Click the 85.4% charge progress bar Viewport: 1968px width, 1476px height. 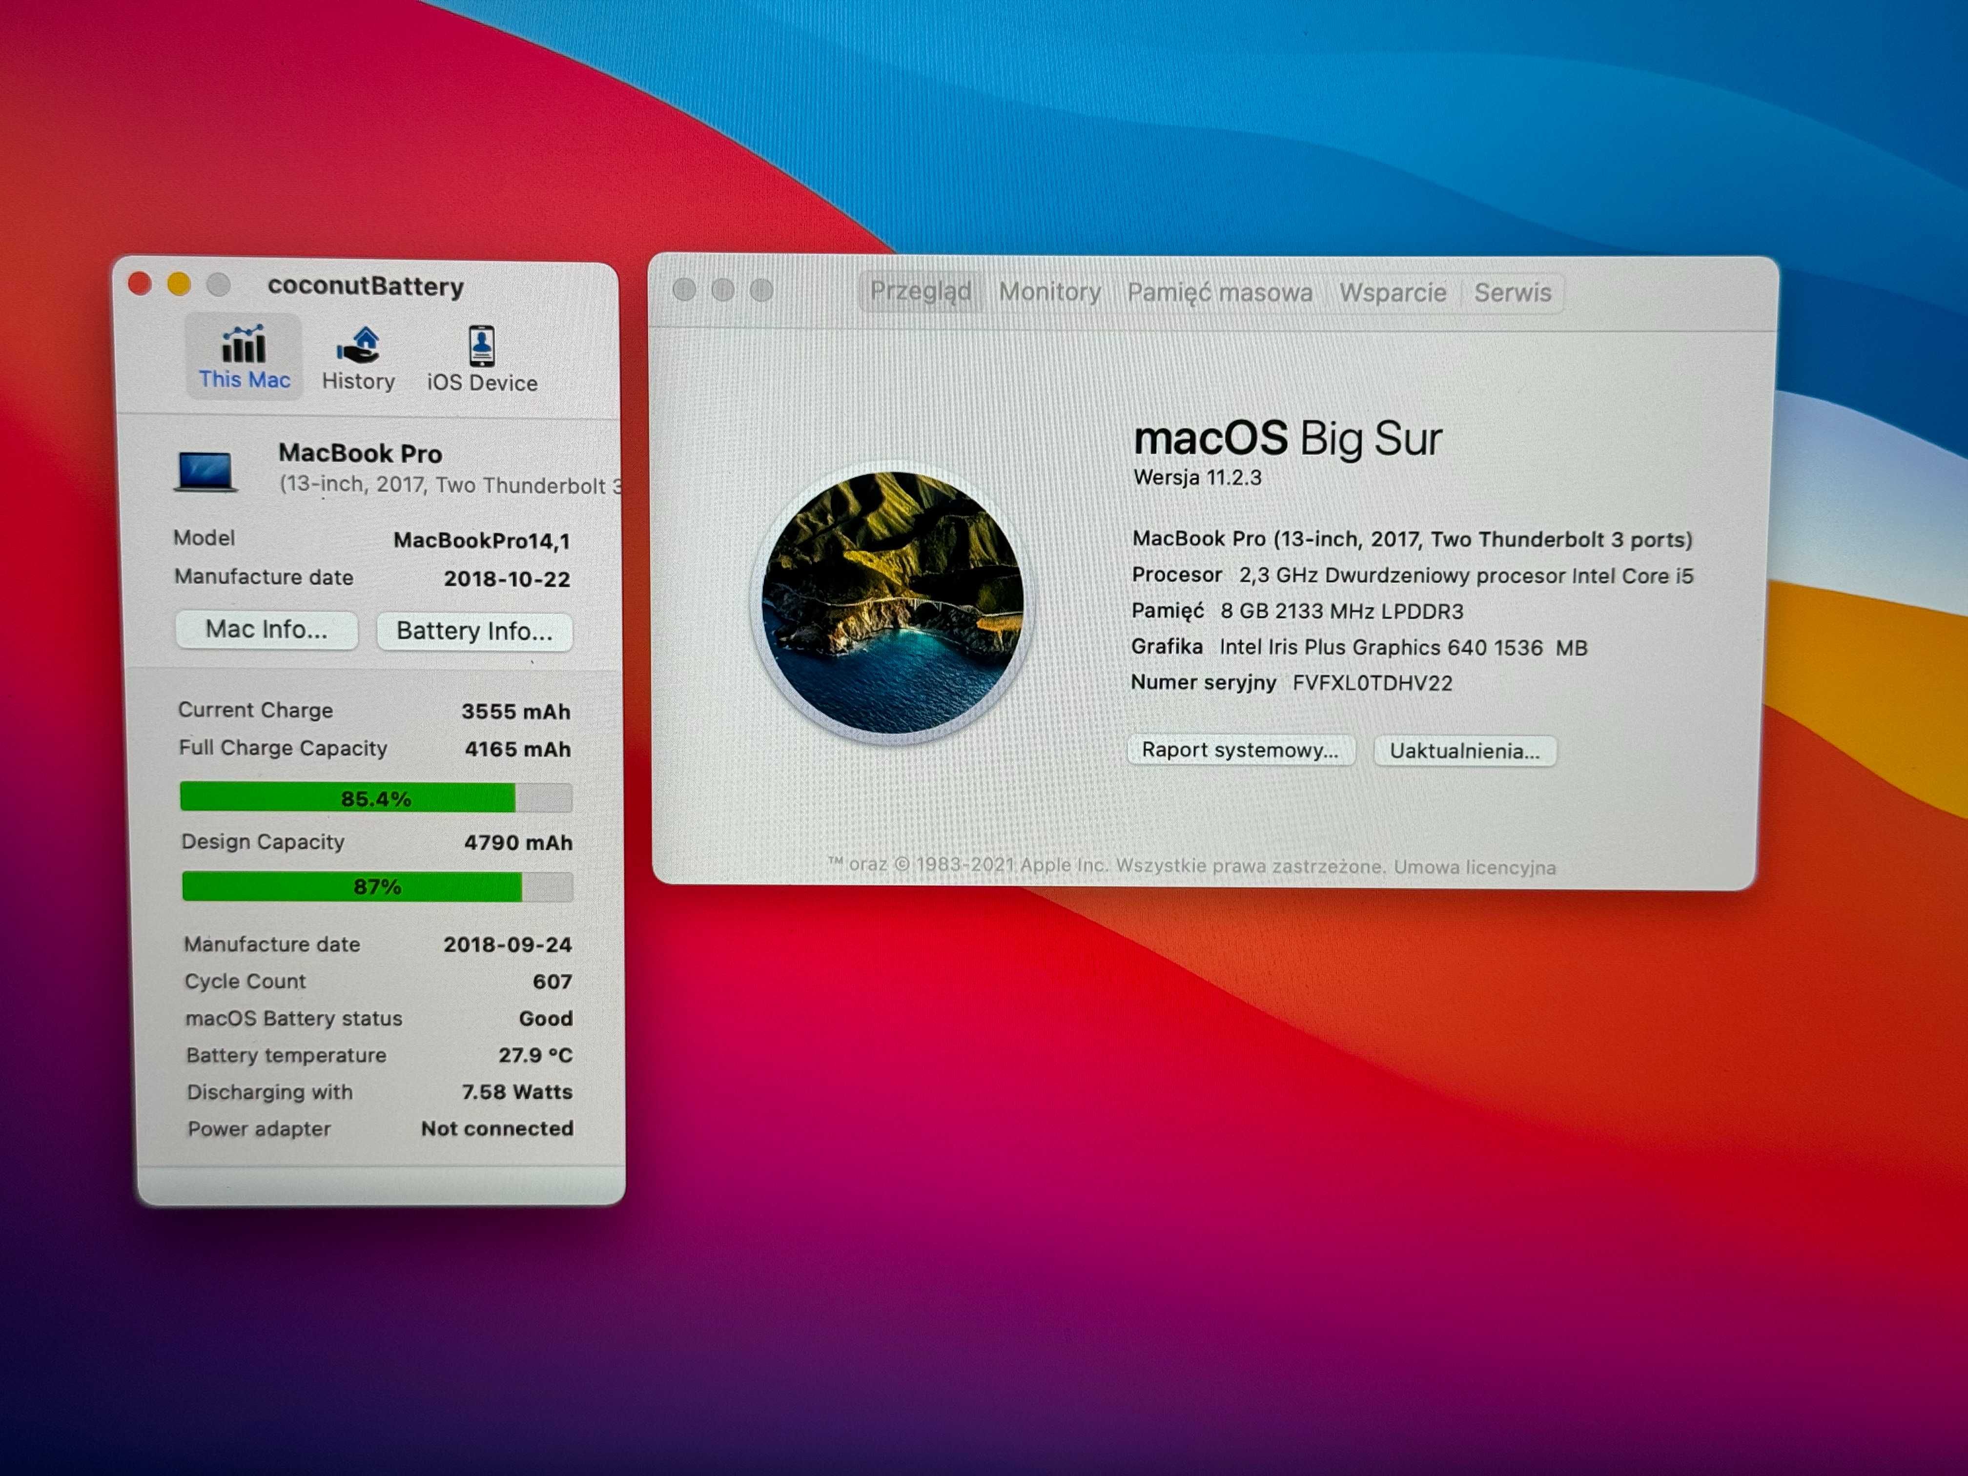tap(375, 798)
